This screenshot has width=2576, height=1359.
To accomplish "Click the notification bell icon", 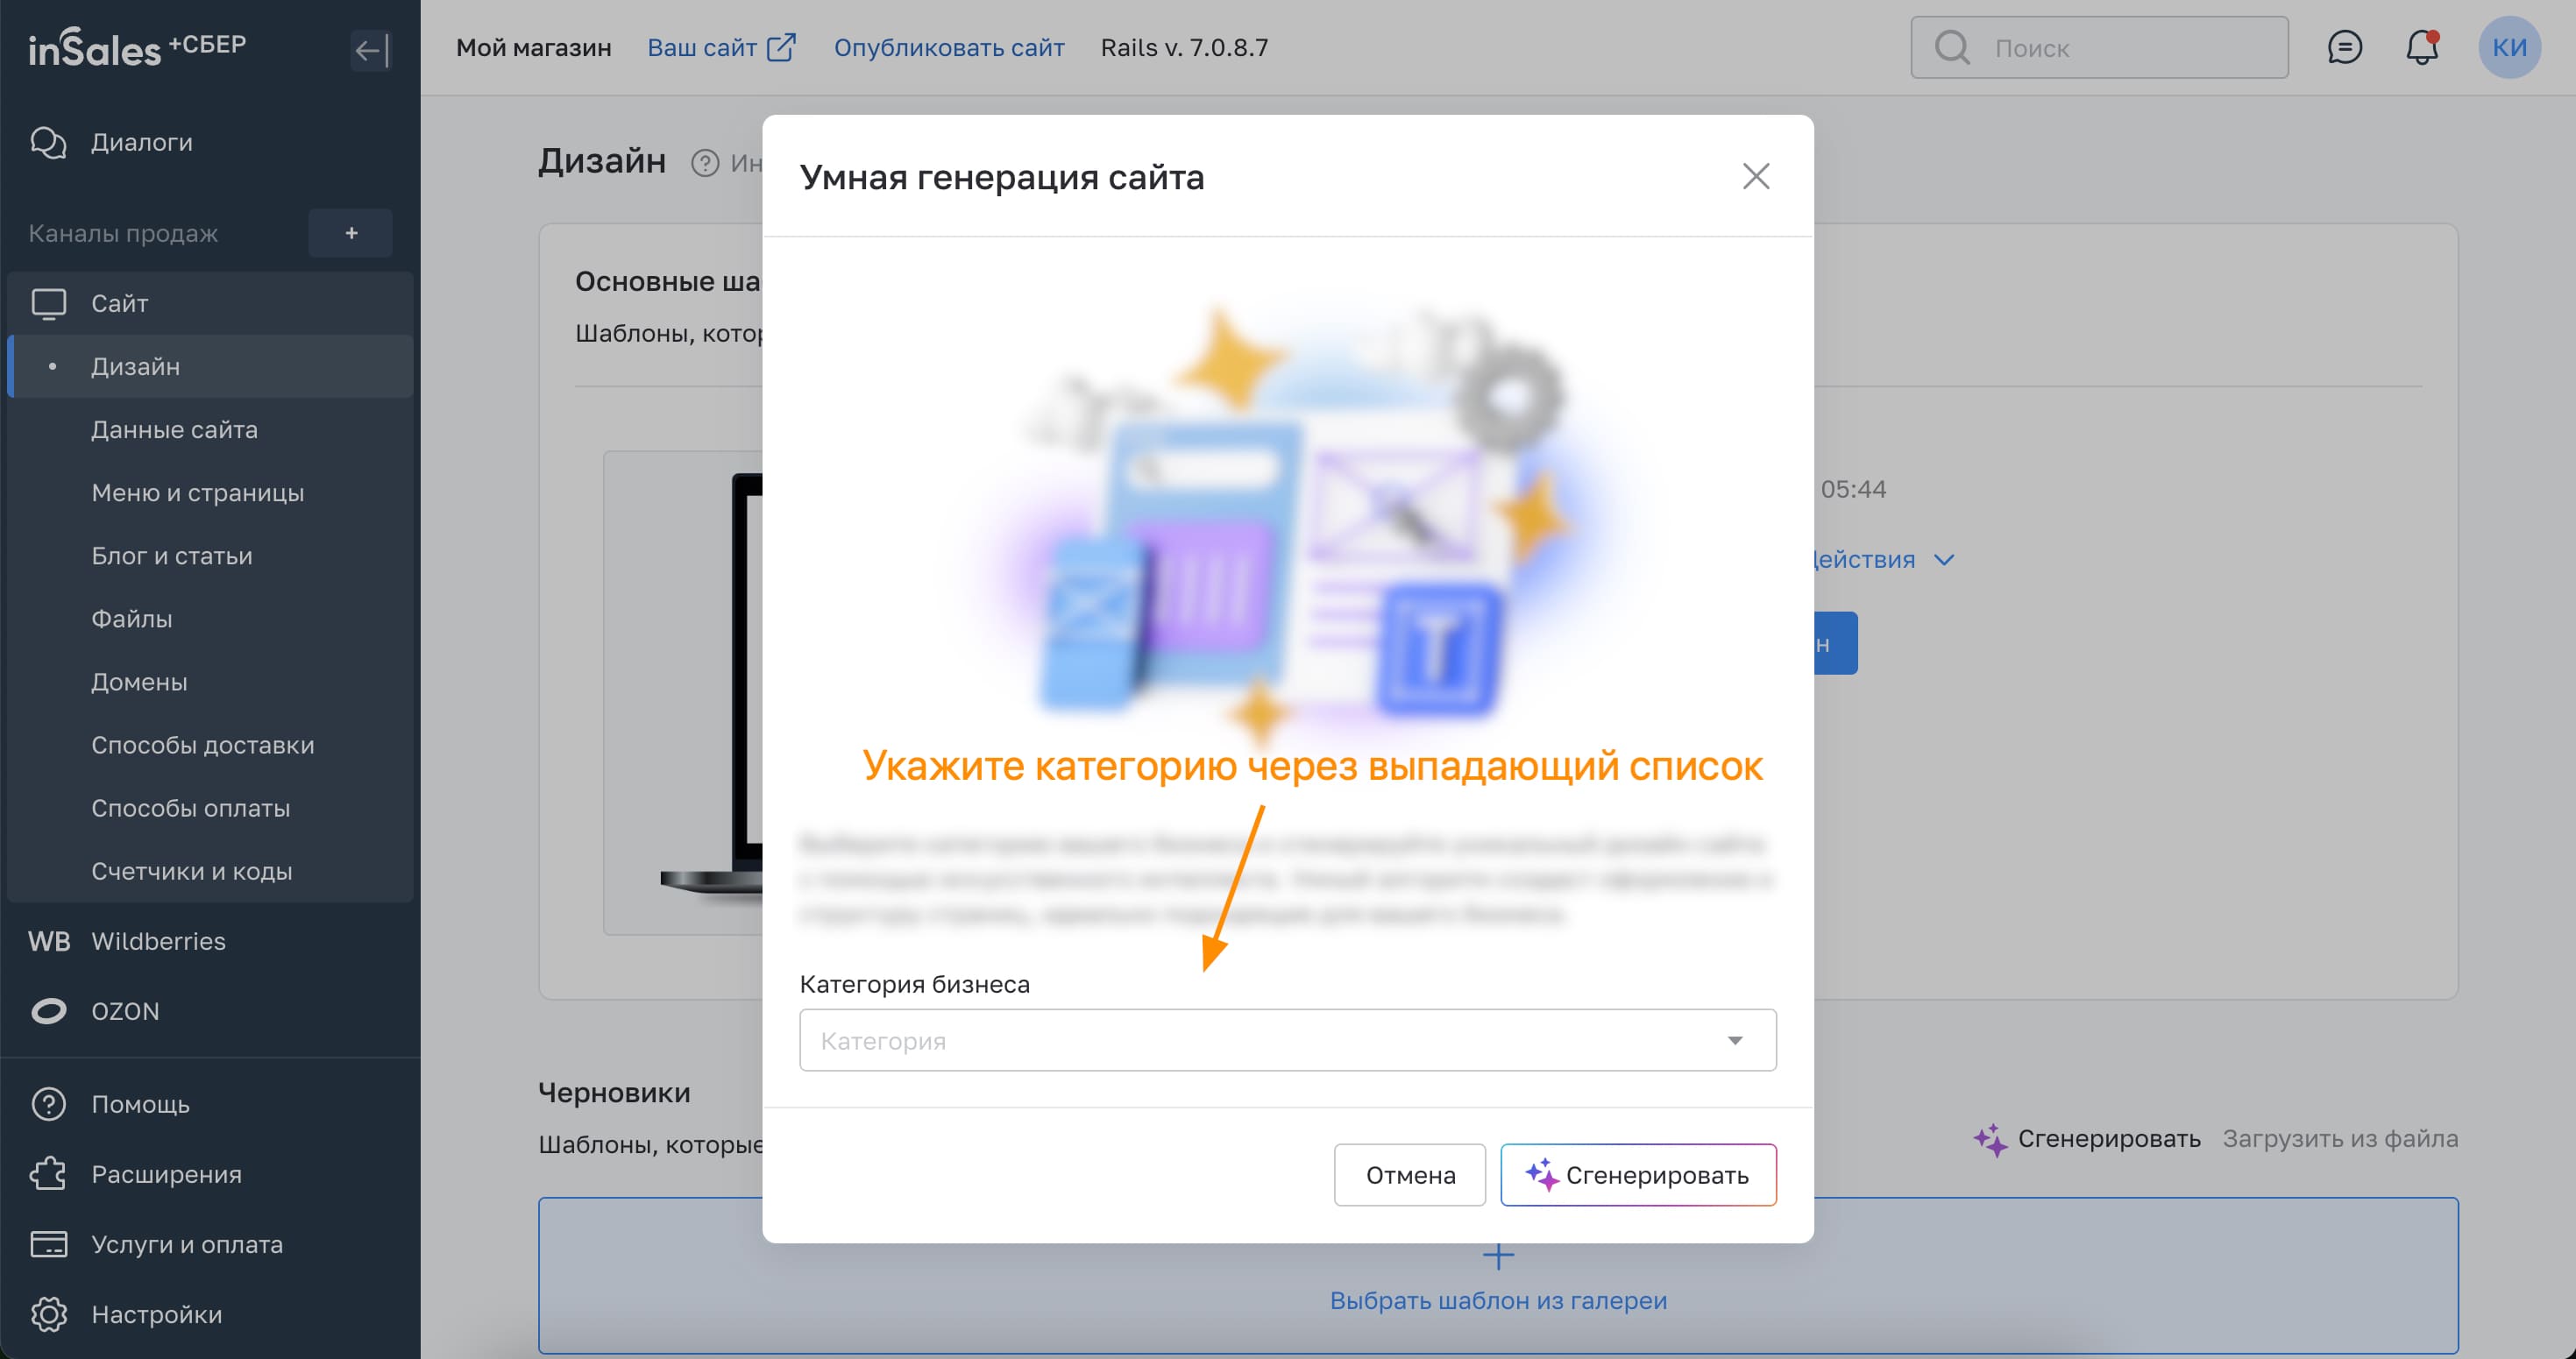I will click(2421, 47).
